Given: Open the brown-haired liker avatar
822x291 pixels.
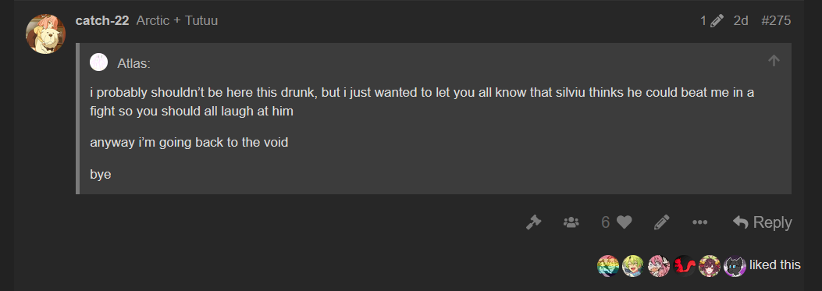Looking at the screenshot, I should point(710,266).
